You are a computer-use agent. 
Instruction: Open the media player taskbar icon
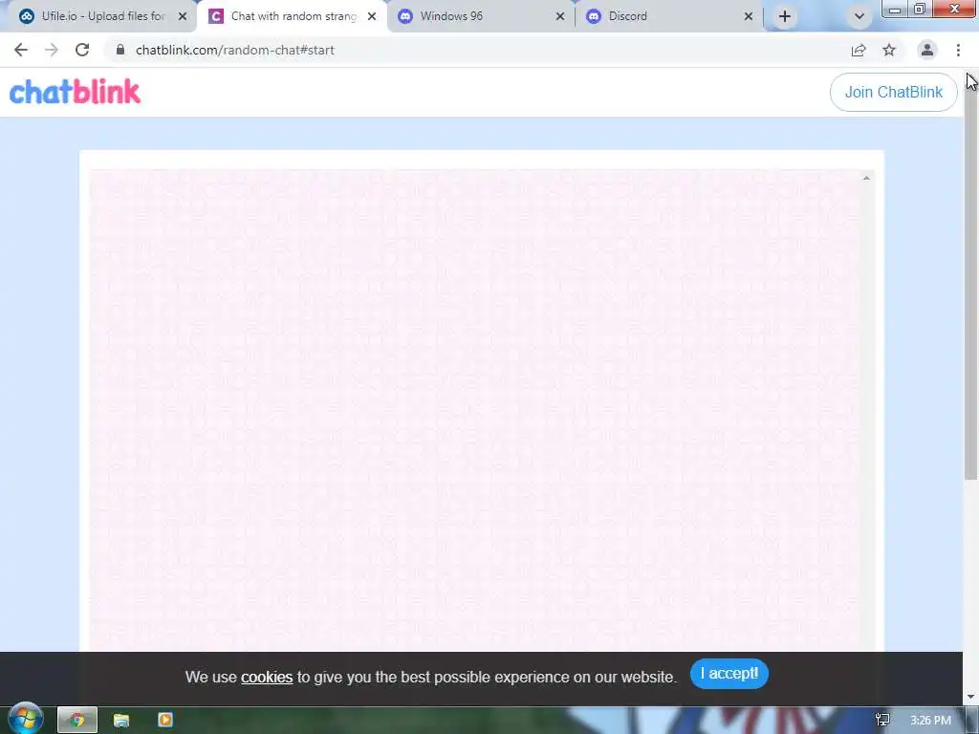[165, 721]
